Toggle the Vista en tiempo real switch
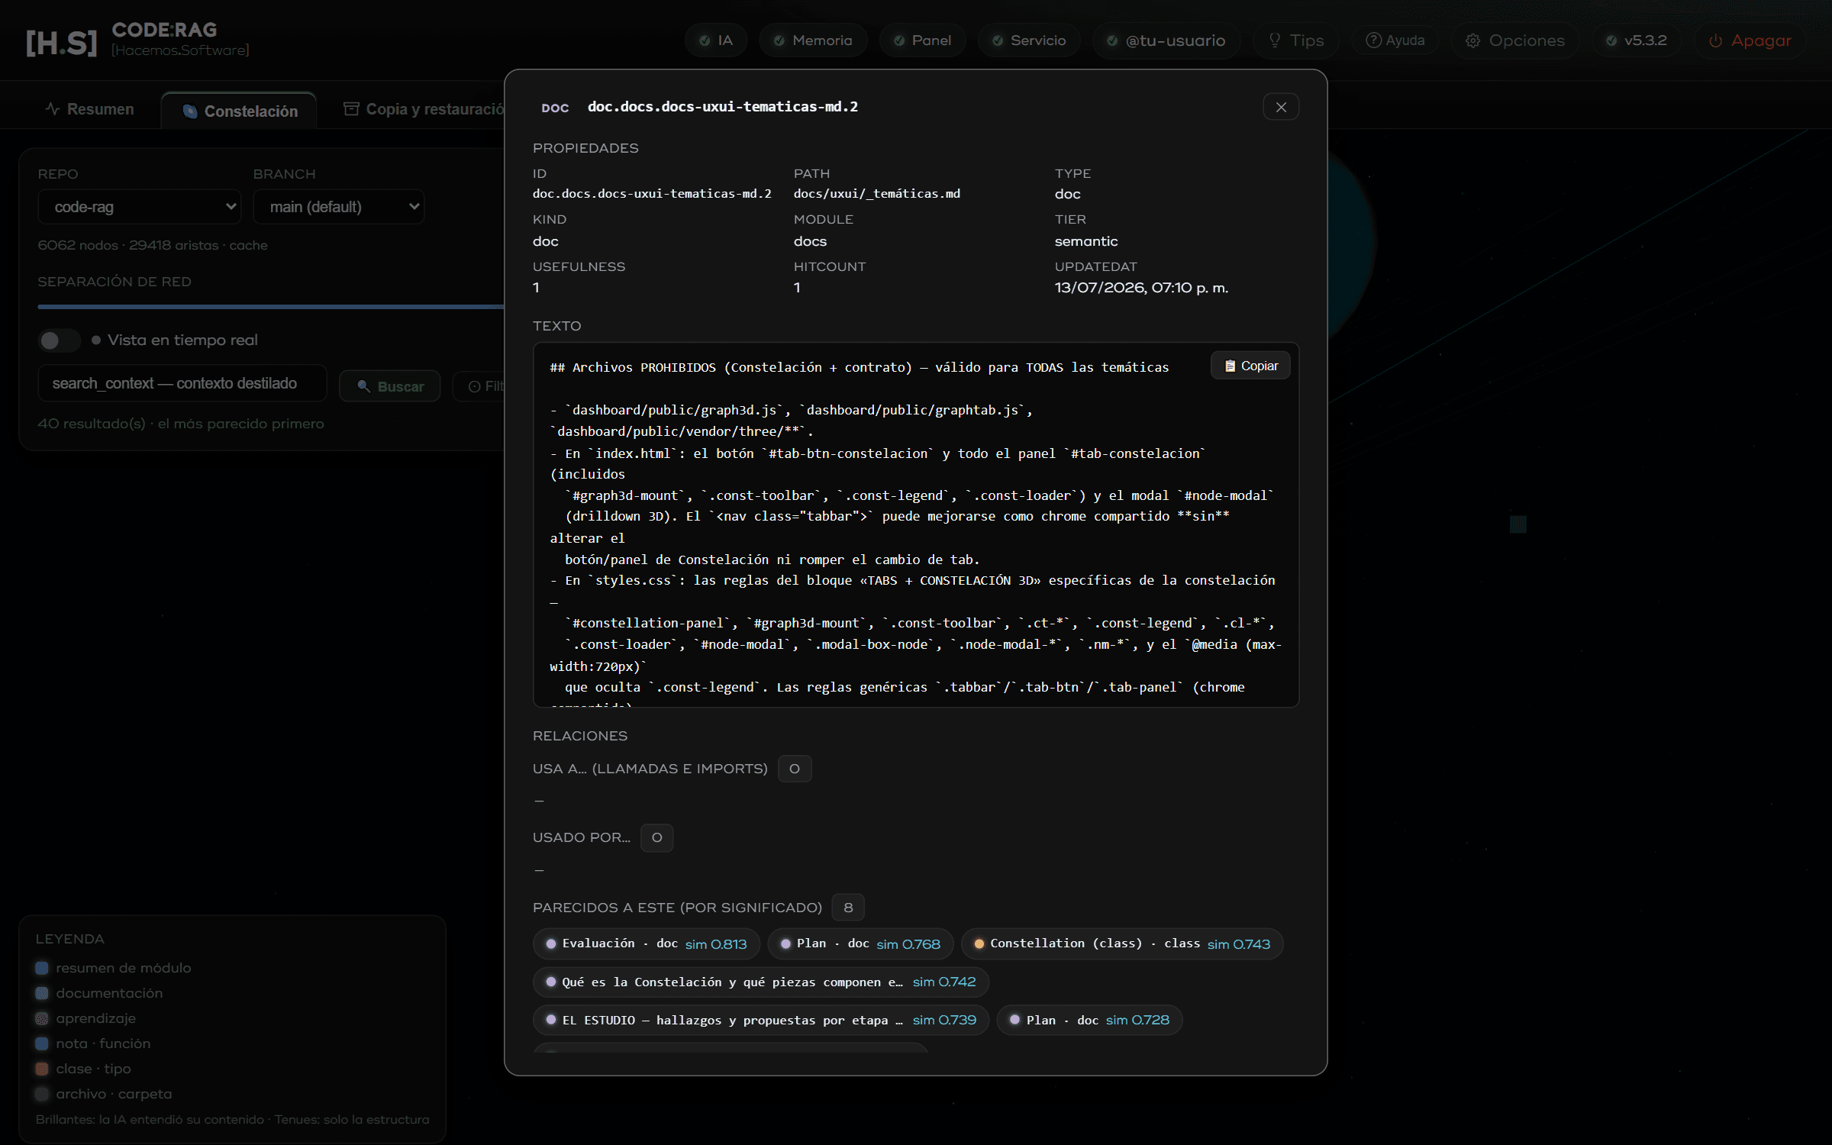1832x1145 pixels. (59, 340)
